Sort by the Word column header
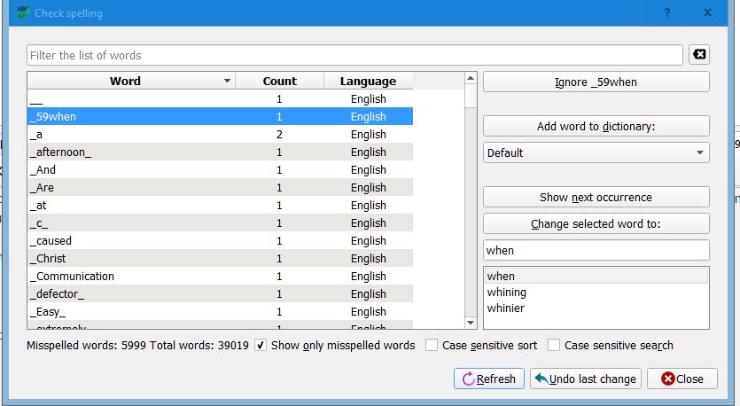740x406 pixels. (125, 81)
